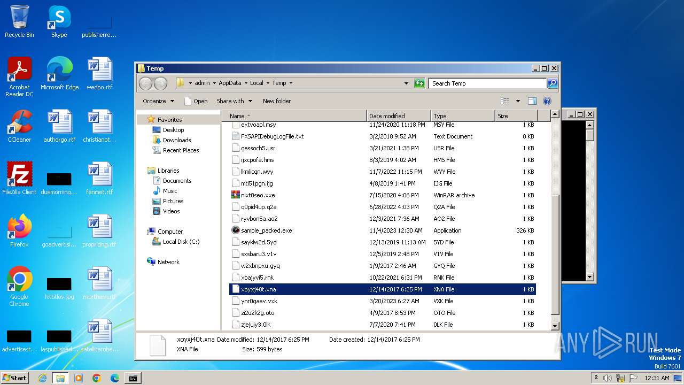The image size is (684, 385).
Task: Open Windows Media Player taskbar icon
Action: point(79,378)
